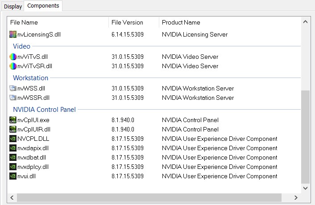The height and width of the screenshot is (205, 315).
Task: Select the Video group header
Action: pyautogui.click(x=22, y=46)
